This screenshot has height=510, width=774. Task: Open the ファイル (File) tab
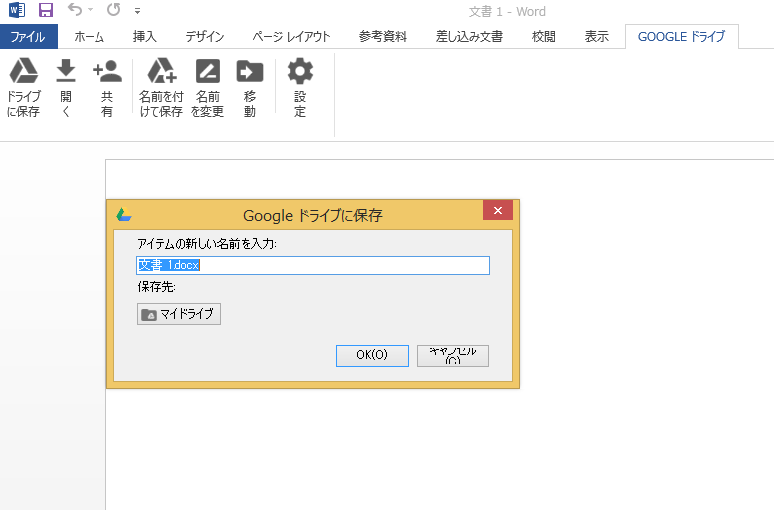pos(29,37)
